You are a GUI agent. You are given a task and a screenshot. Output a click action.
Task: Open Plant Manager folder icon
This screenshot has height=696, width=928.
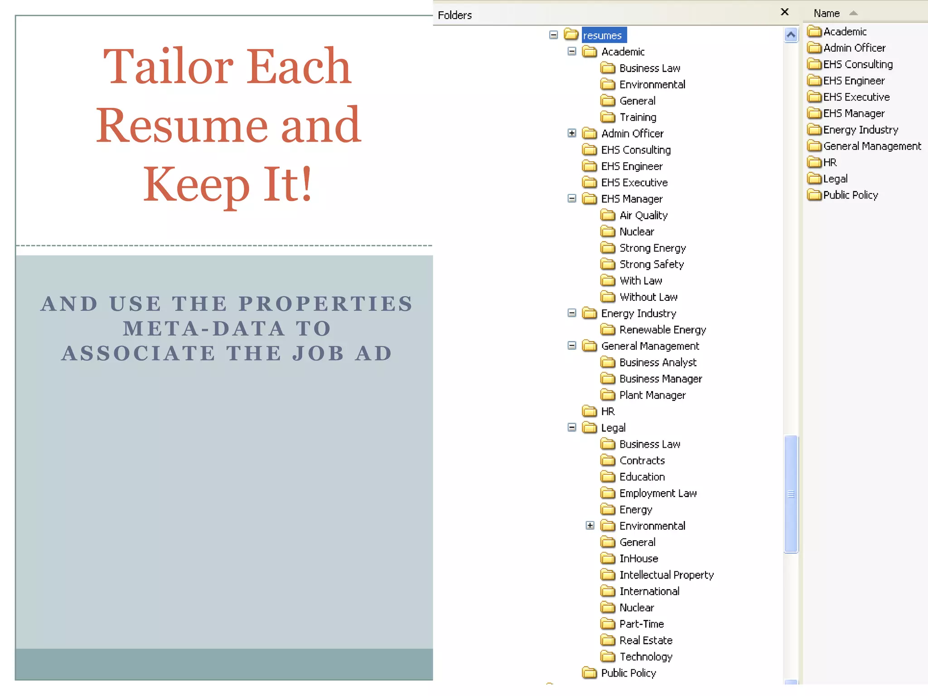pos(608,395)
